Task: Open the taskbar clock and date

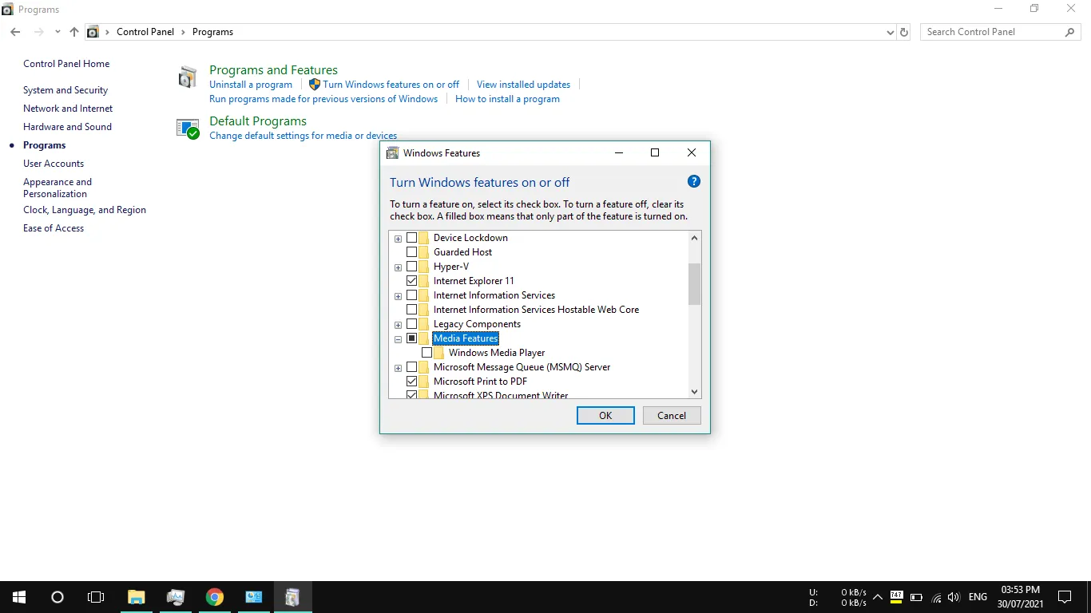Action: tap(1021, 597)
